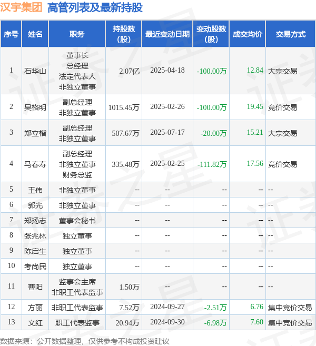This screenshot has width=316, height=346.
Task: Select the 变动股数(股) column header
Action: (211, 34)
